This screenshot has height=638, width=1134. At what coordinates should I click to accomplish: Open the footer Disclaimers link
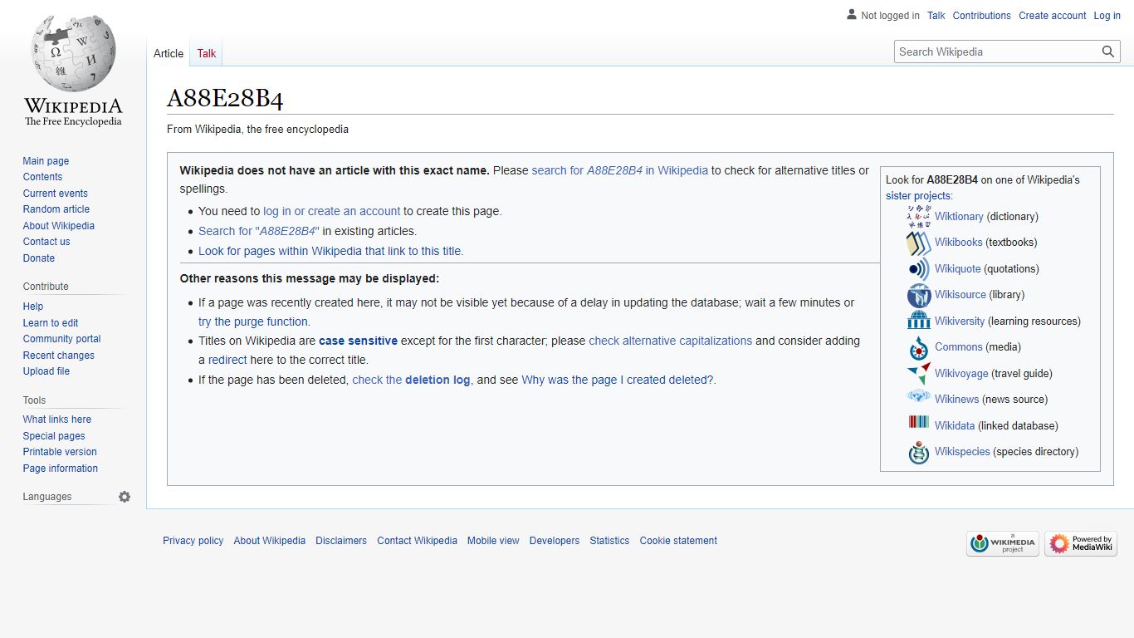341,541
